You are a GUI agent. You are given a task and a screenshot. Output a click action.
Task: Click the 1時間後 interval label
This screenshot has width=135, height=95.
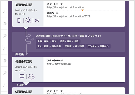click(19, 54)
